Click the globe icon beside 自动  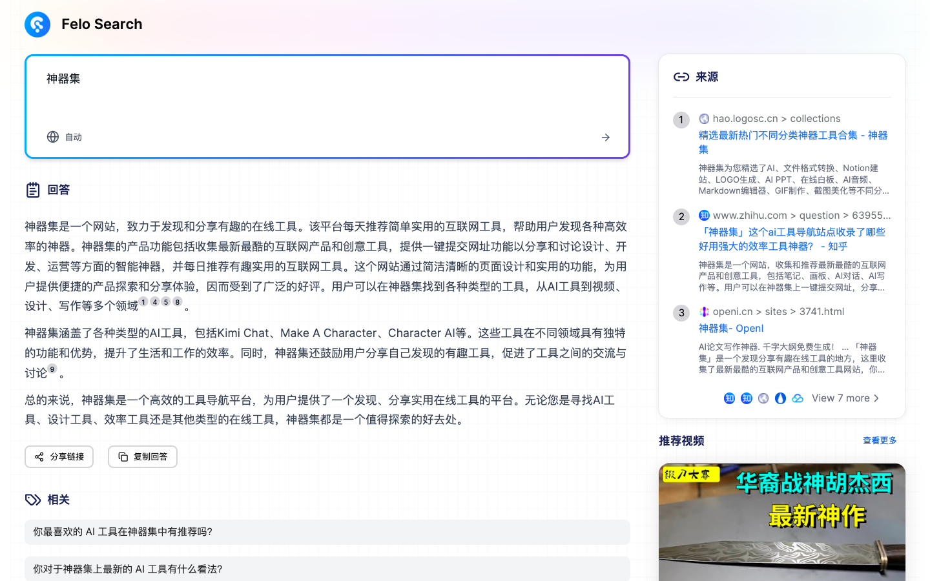(53, 137)
